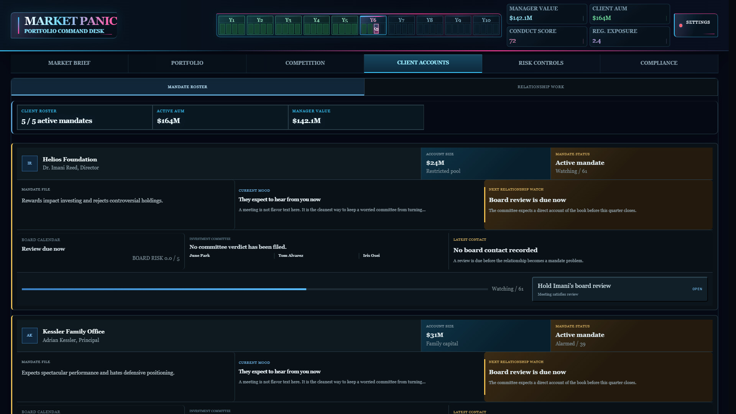Switch to the Compliance tab

[x=659, y=63]
